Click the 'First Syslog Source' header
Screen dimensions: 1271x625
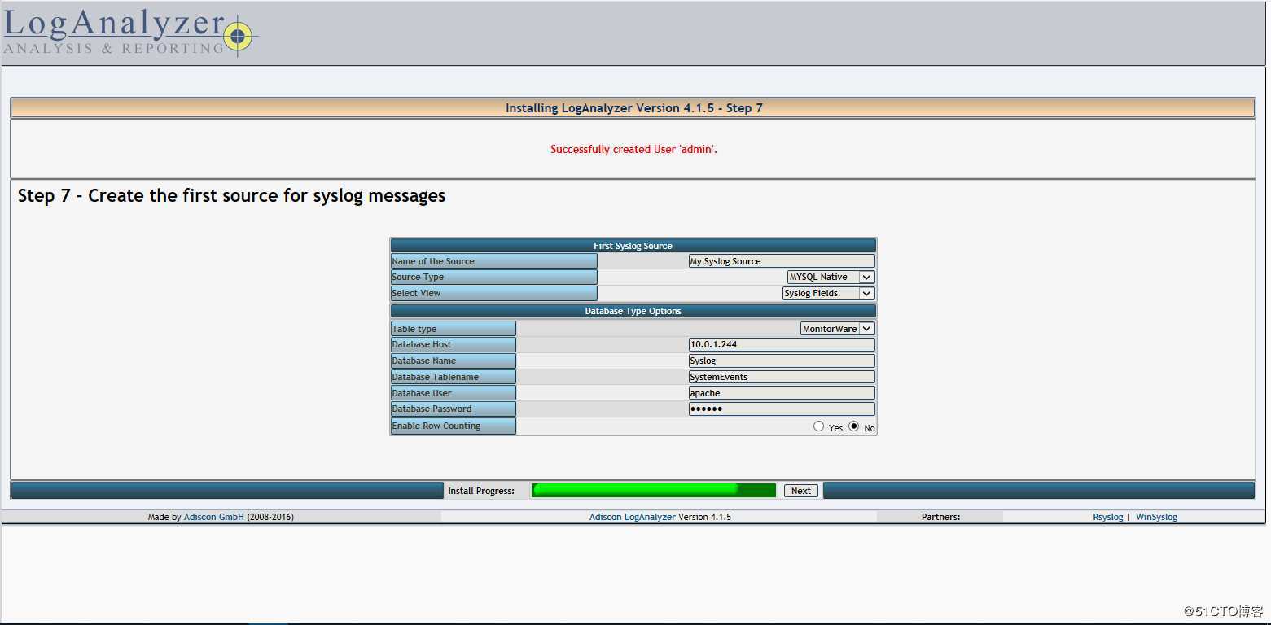tap(633, 246)
